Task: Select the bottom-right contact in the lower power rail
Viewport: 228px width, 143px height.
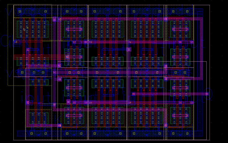Action: (x=187, y=133)
